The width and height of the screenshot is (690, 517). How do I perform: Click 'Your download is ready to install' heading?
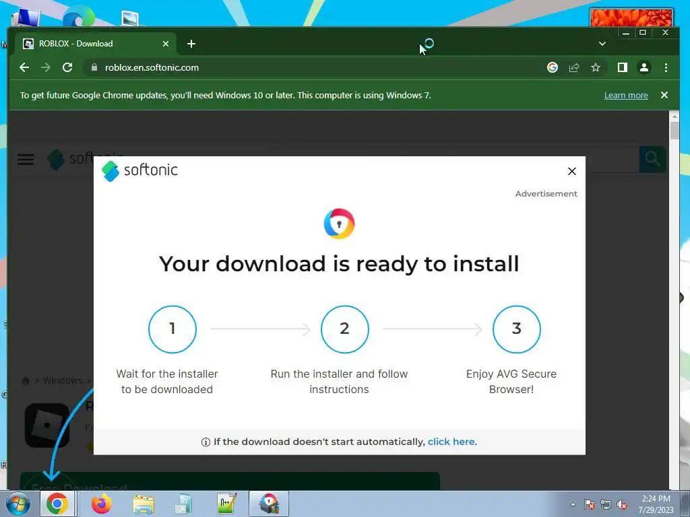(339, 264)
